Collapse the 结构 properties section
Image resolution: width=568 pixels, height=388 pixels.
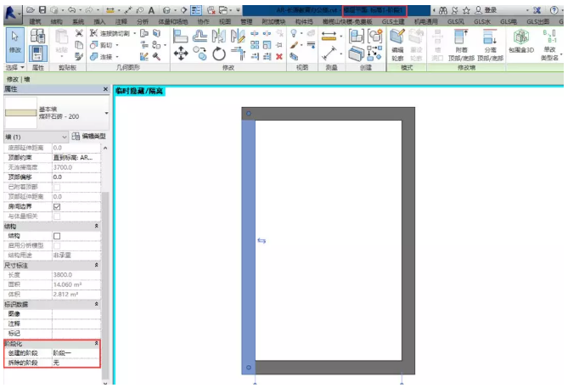(x=96, y=226)
